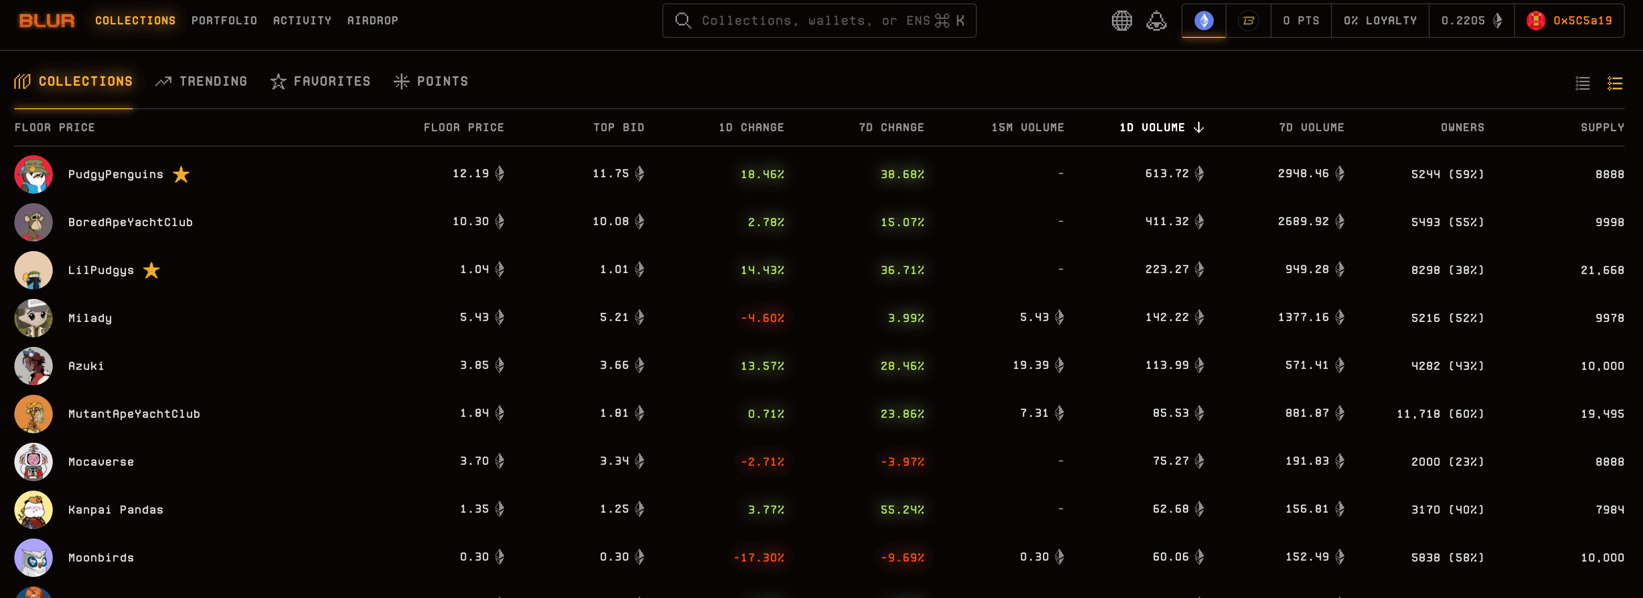Click the Kanpai Pandas avatar
This screenshot has width=1643, height=598.
tap(33, 509)
